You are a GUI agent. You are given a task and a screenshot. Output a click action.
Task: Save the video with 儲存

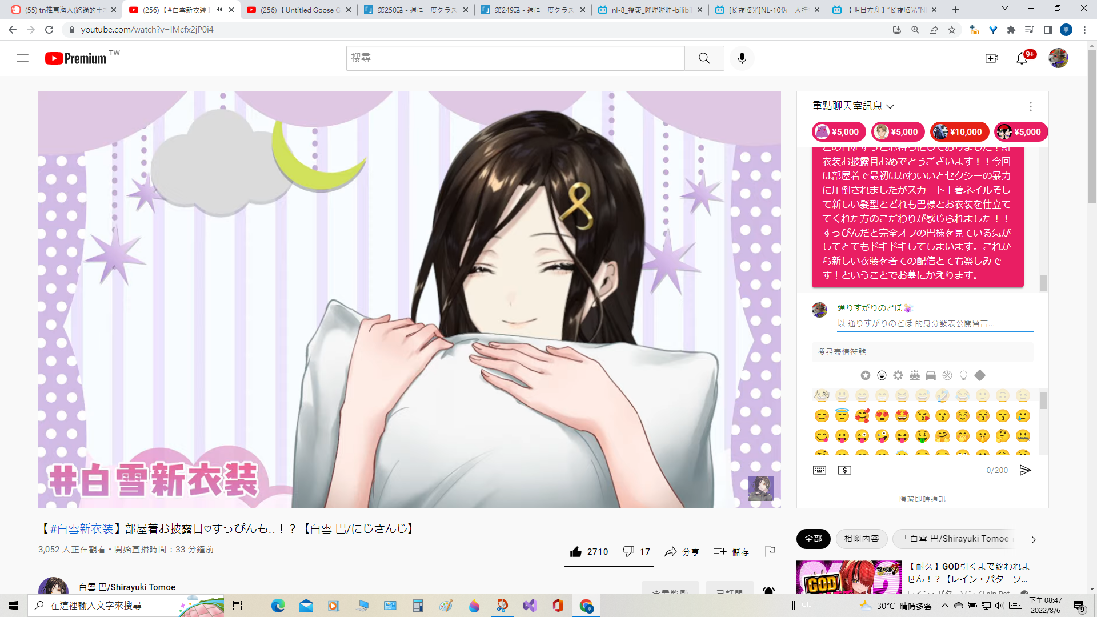point(731,551)
